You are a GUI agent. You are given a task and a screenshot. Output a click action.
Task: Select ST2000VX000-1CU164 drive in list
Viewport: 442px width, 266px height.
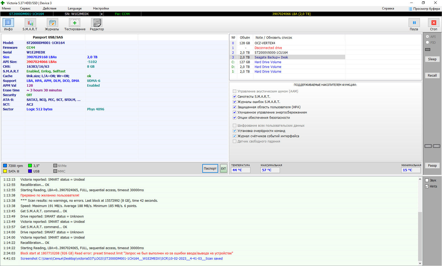pyautogui.click(x=287, y=53)
